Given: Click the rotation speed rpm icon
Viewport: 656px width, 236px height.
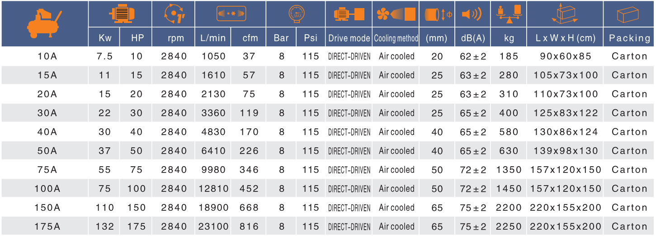Looking at the screenshot, I should coord(174,14).
